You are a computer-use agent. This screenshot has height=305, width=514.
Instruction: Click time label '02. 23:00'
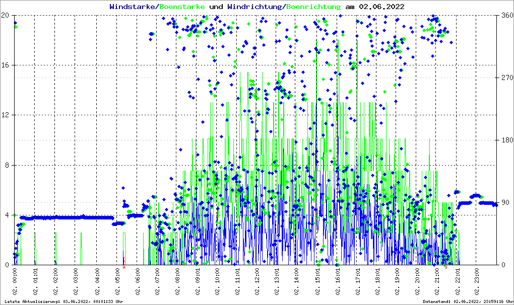pos(477,281)
